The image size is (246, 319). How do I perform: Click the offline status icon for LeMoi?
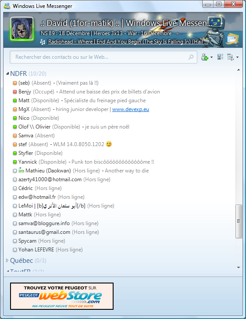pos(15,206)
